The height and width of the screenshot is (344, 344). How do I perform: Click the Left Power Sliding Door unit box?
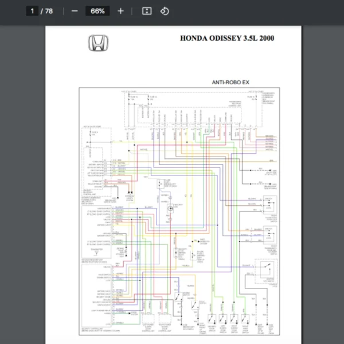click(x=148, y=319)
